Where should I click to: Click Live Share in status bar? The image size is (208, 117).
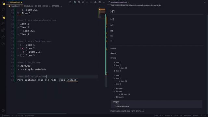30,116
